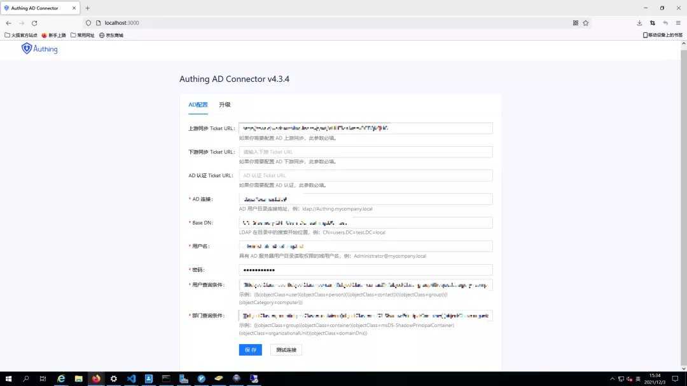Switch to the AD配置 tab

coord(198,105)
